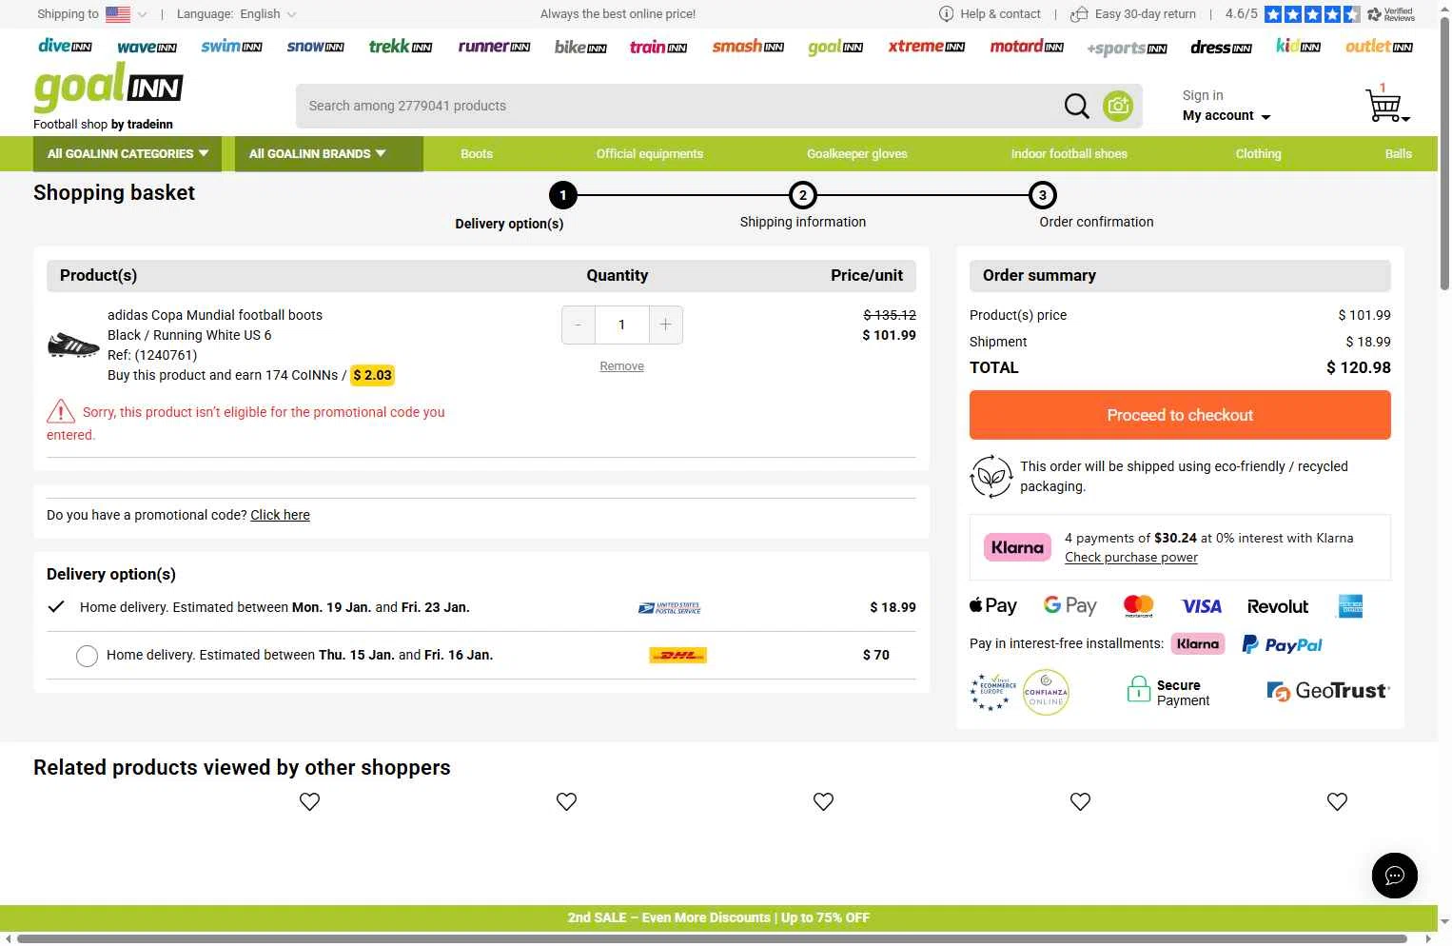Expand All GOALINN CATEGORIES menu

pos(128,154)
